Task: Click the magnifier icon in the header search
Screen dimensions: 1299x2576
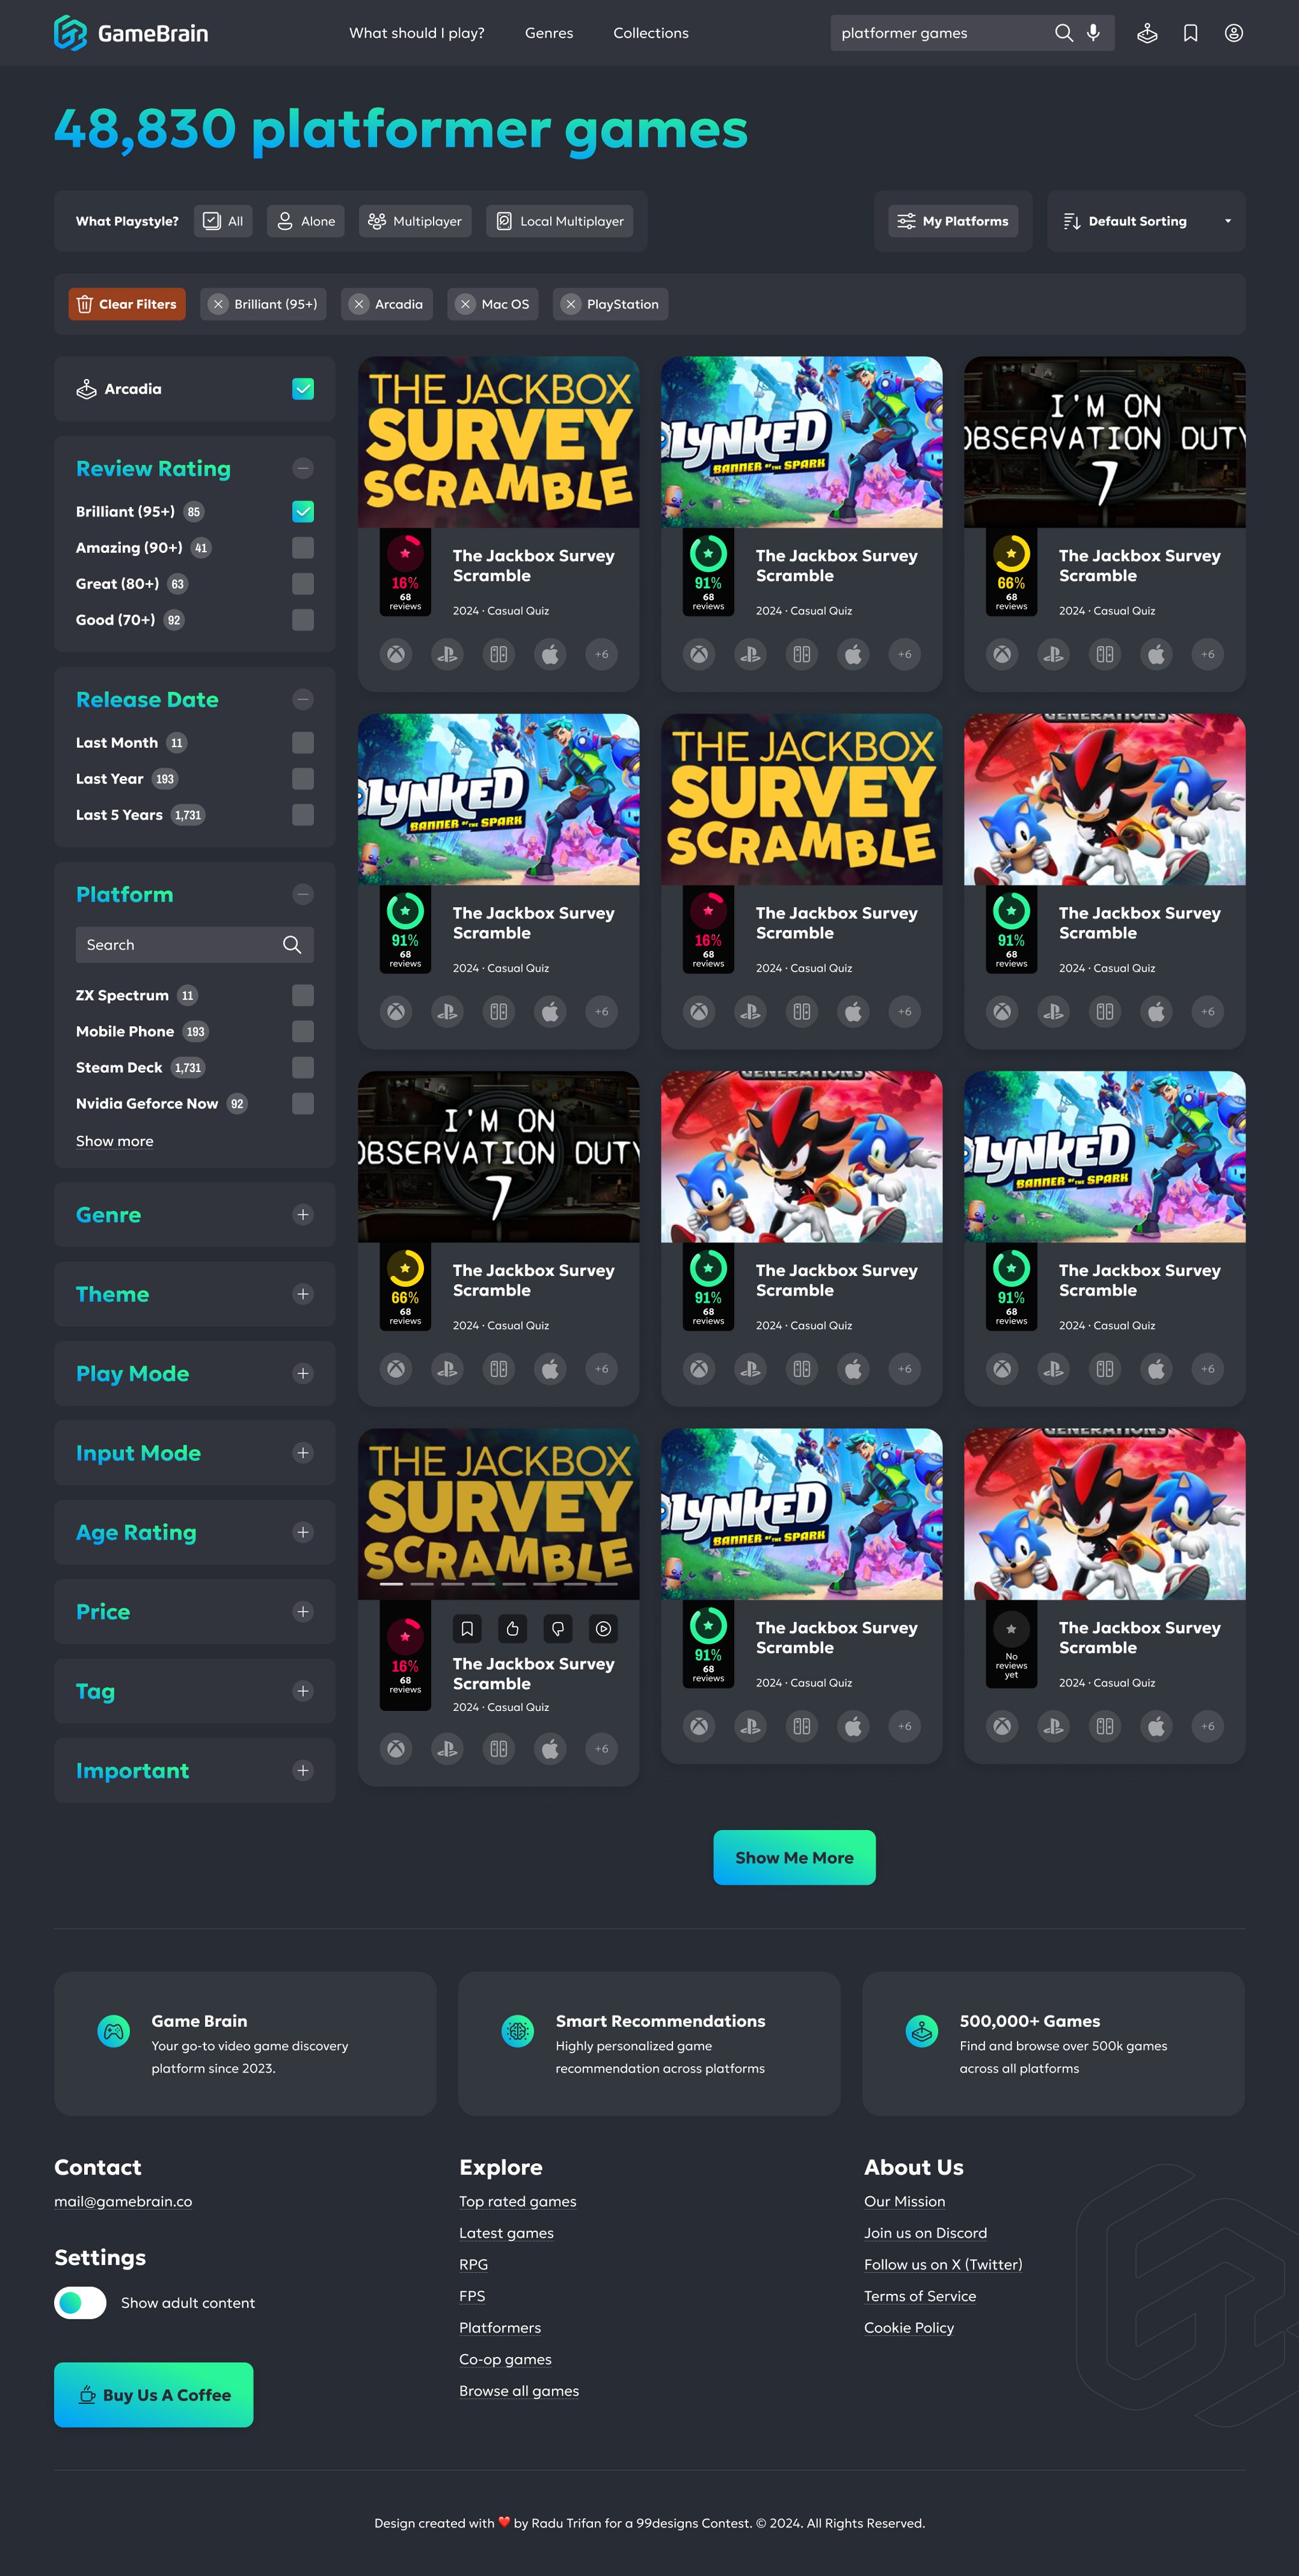Action: [1063, 33]
